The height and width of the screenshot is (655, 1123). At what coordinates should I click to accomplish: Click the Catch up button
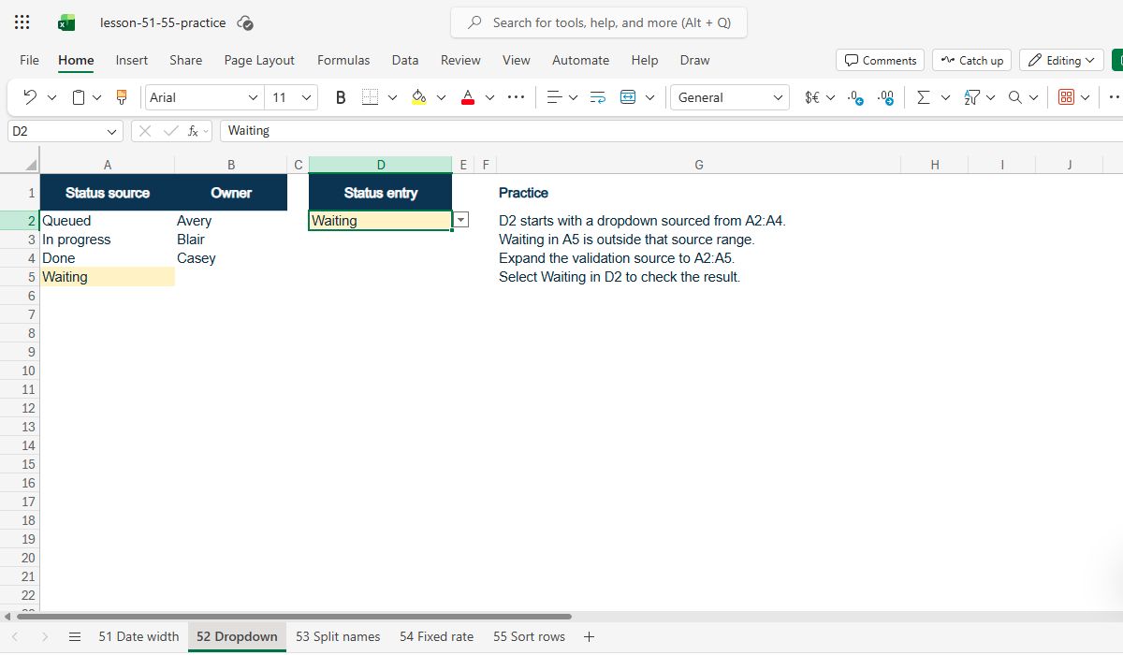point(971,60)
